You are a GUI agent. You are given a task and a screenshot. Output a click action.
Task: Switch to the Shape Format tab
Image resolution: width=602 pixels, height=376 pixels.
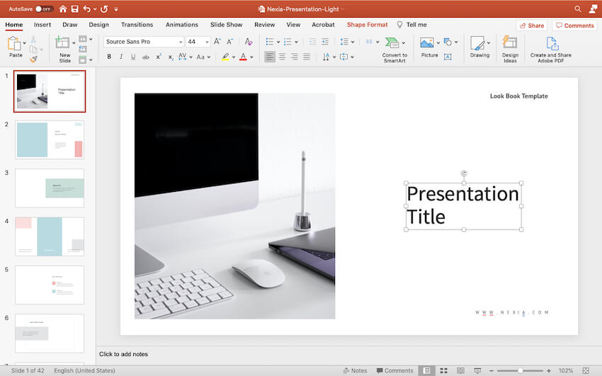pos(367,25)
